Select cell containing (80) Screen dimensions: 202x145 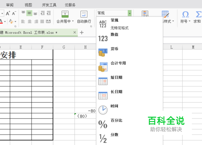(85, 116)
